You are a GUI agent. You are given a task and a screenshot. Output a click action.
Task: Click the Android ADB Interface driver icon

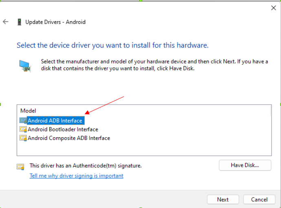[x=23, y=120]
